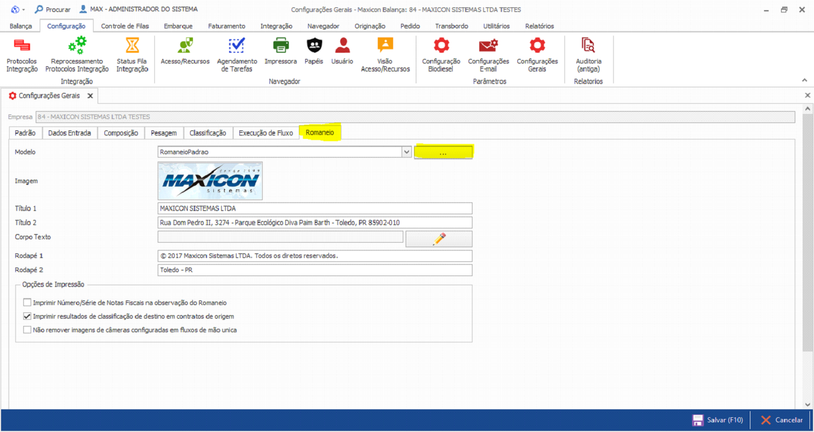Open the quick access dropdown arrow beside globe
The image size is (814, 432).
[23, 10]
